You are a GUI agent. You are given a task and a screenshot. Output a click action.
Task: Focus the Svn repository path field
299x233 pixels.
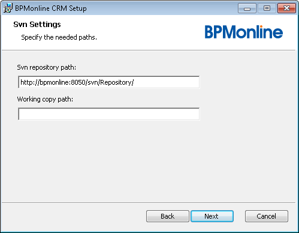[x=109, y=82]
